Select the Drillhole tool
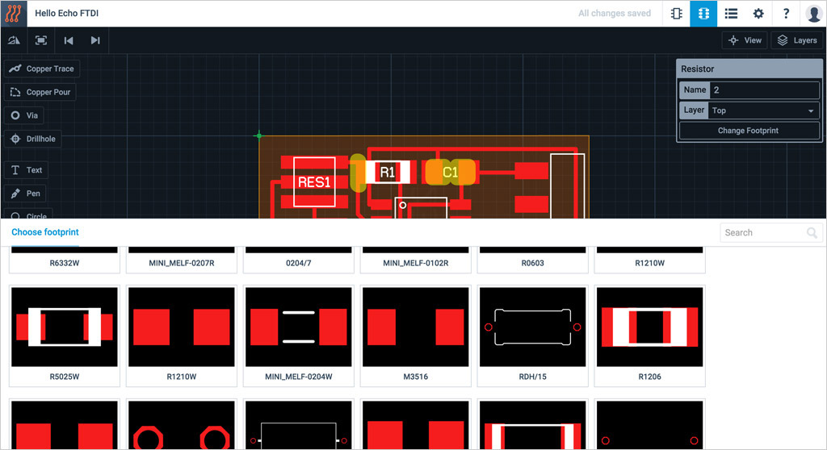The height and width of the screenshot is (450, 827). [32, 139]
